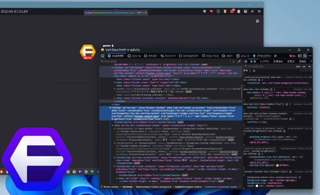Open the レイアウト tab in sidebar
The height and width of the screenshot is (195, 320).
click(x=265, y=61)
